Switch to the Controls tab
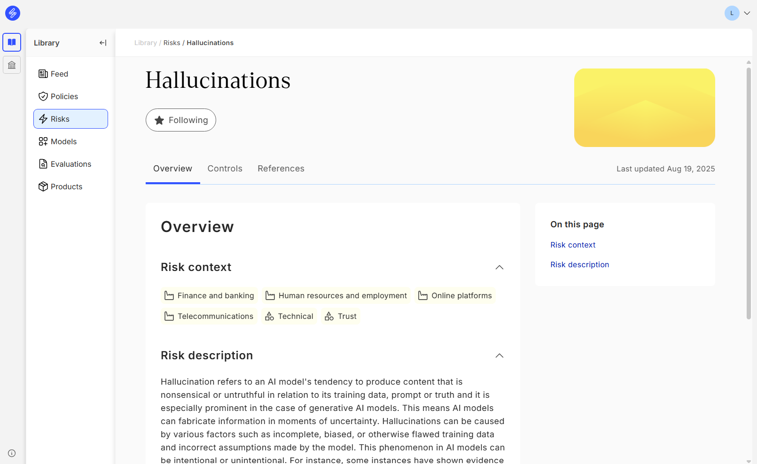The width and height of the screenshot is (757, 464). pyautogui.click(x=225, y=169)
